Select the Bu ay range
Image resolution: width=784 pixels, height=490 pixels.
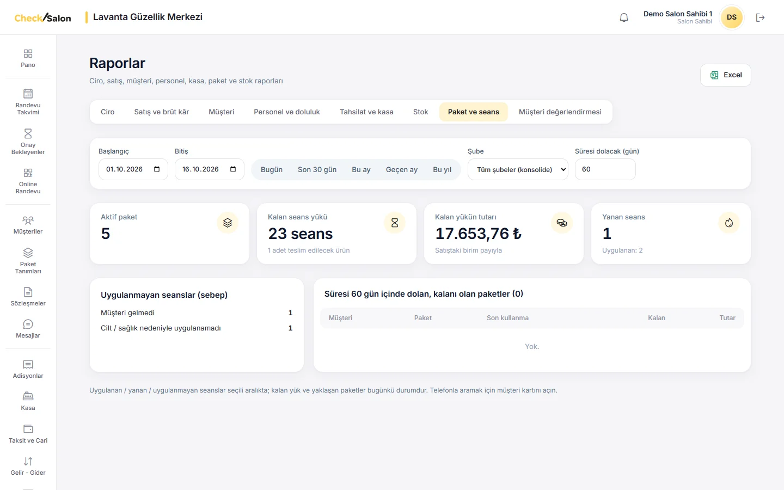click(x=361, y=169)
